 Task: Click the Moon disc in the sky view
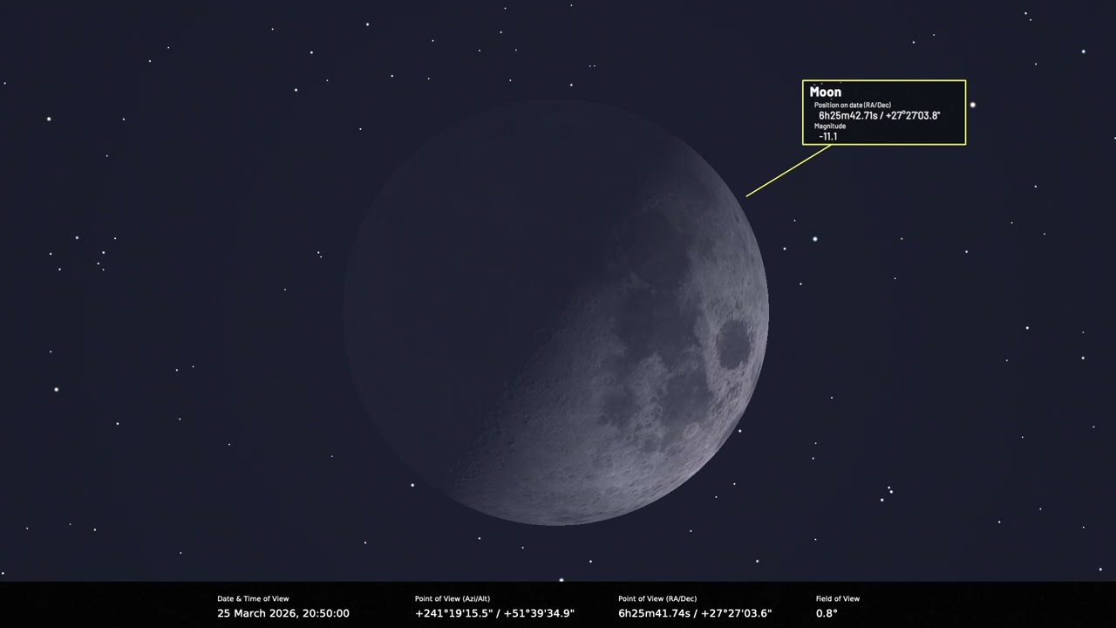pyautogui.click(x=556, y=312)
